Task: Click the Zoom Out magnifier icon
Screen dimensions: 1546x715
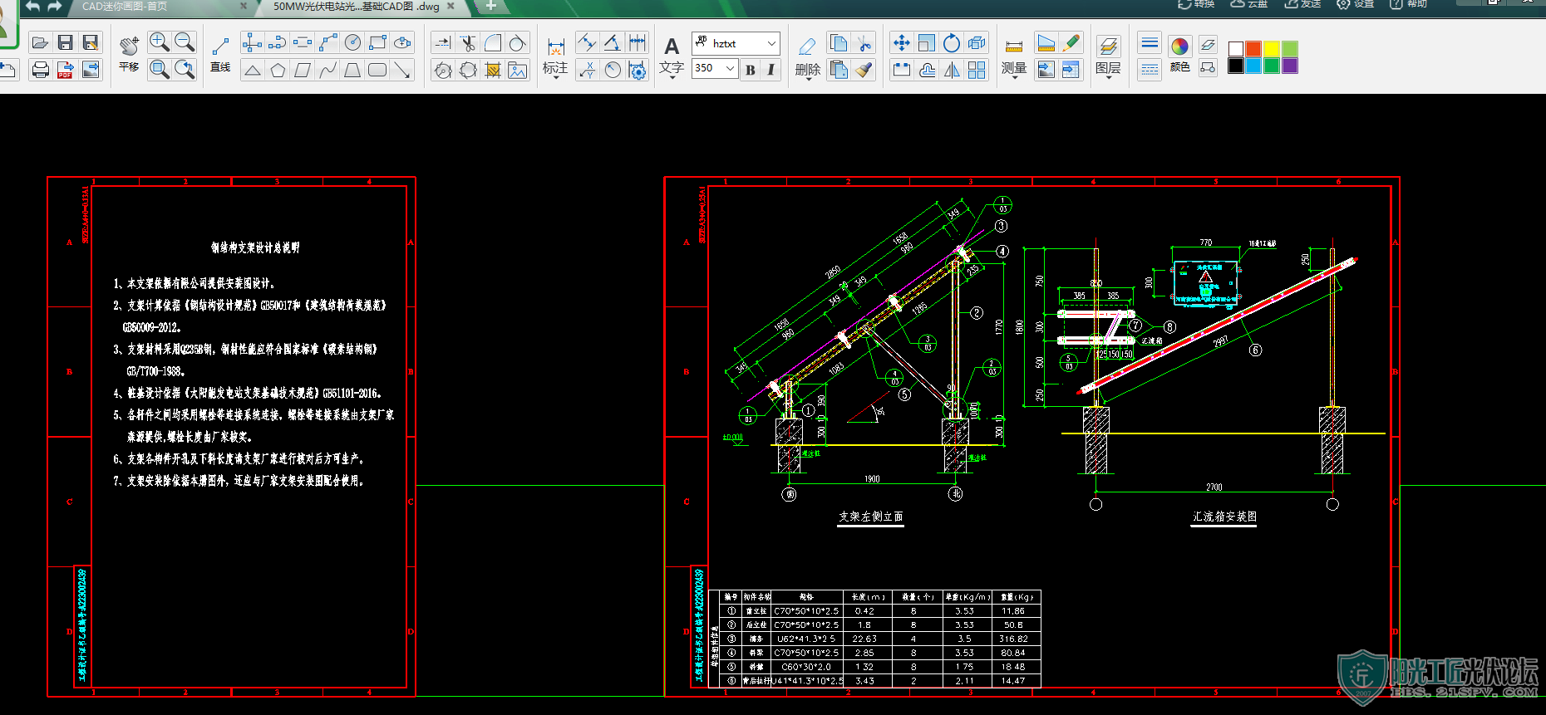Action: (185, 42)
